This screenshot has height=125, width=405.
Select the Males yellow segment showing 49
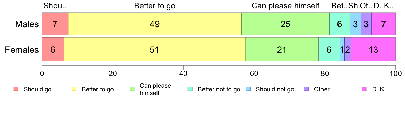pos(155,24)
